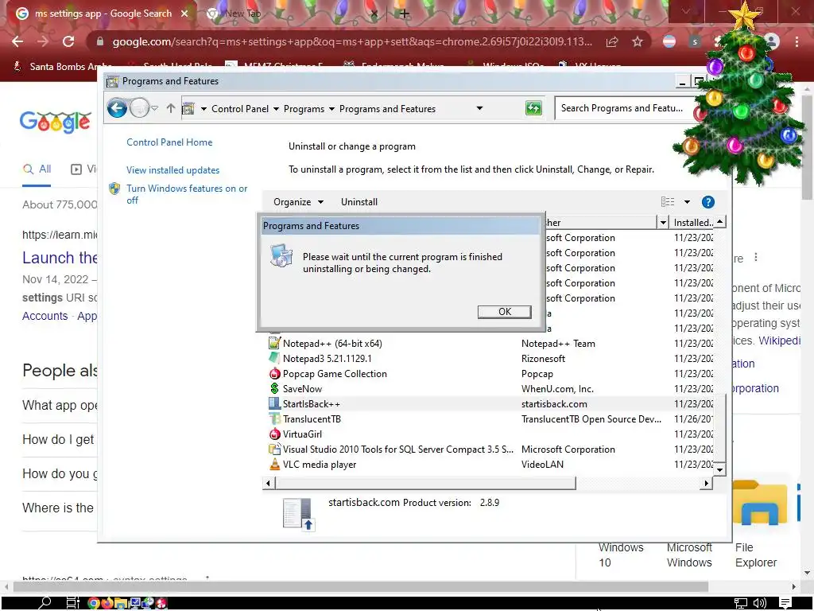The width and height of the screenshot is (814, 611).
Task: Open the view options dropdown arrow
Action: [687, 201]
